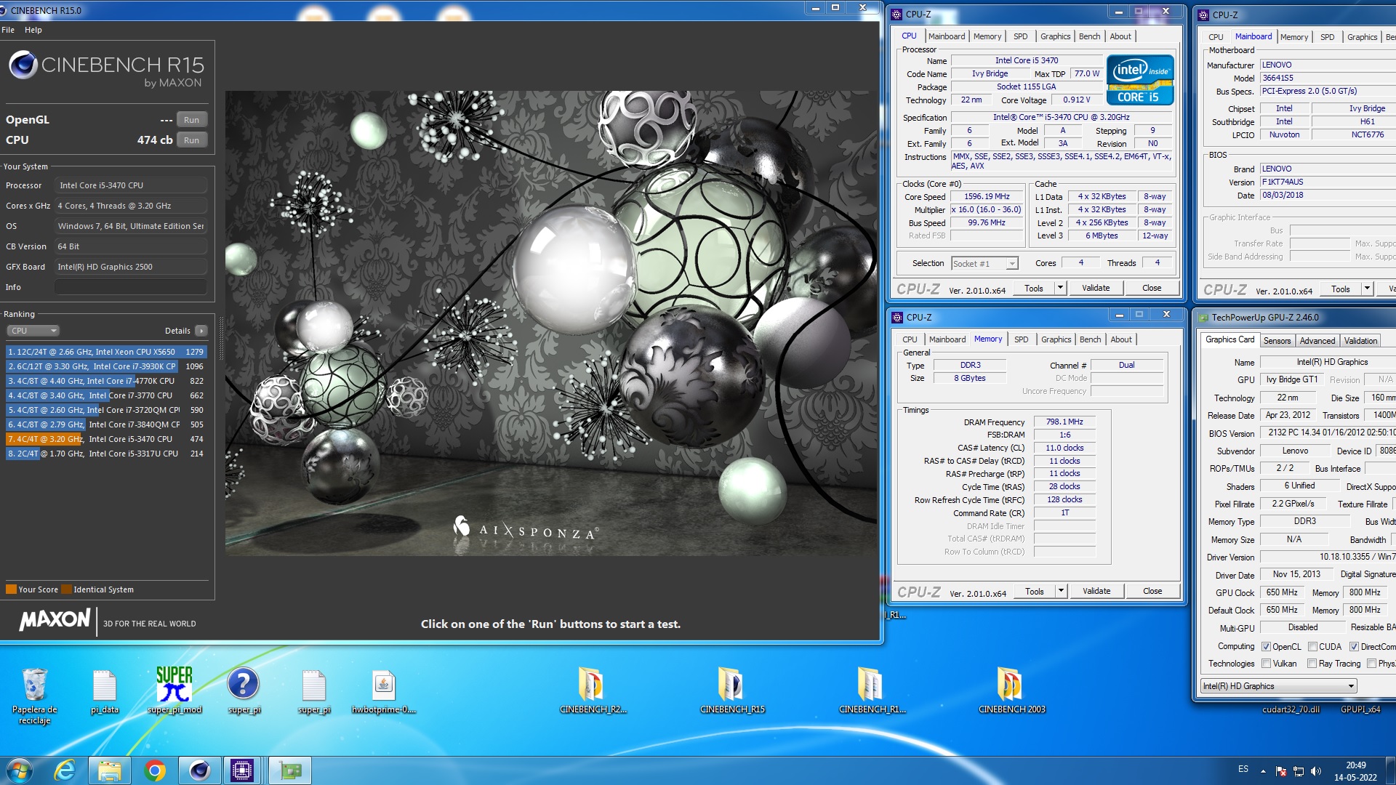The image size is (1396, 785).
Task: Click Validate in CPU-Z CPU window
Action: [1096, 288]
